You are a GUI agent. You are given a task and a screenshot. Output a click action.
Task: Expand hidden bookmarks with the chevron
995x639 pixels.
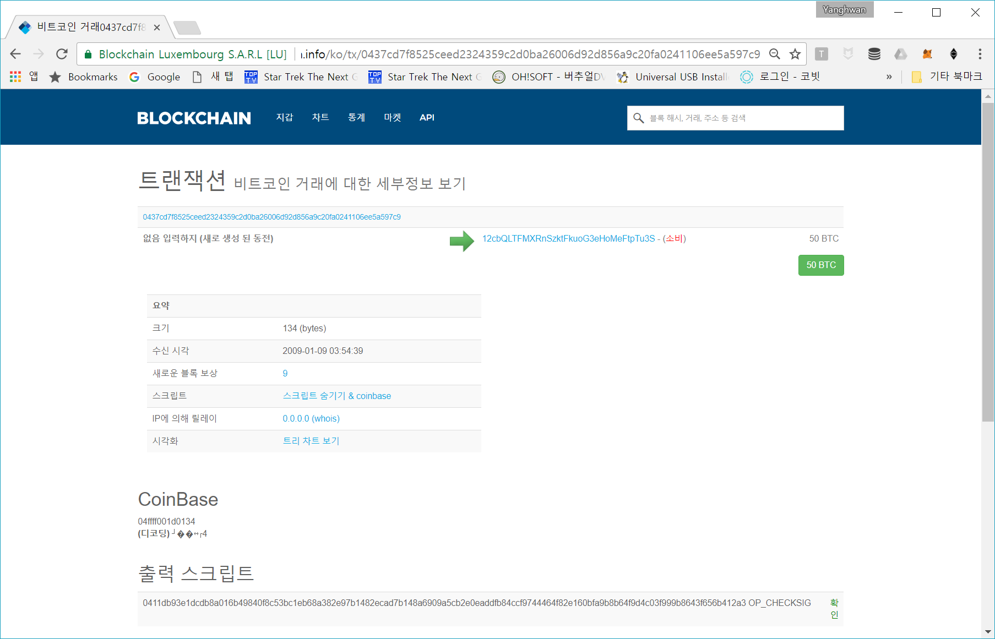(889, 77)
